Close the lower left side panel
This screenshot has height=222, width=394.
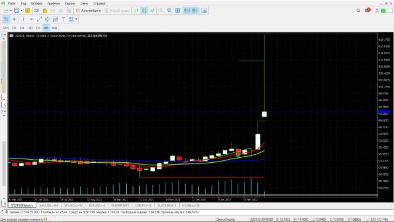click(x=5, y=111)
